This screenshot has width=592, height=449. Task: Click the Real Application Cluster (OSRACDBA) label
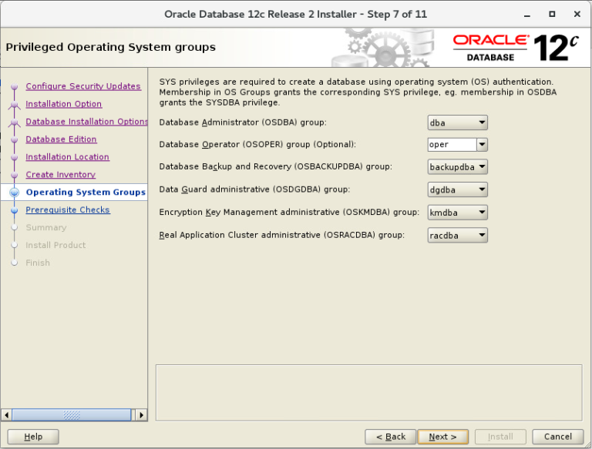(281, 235)
